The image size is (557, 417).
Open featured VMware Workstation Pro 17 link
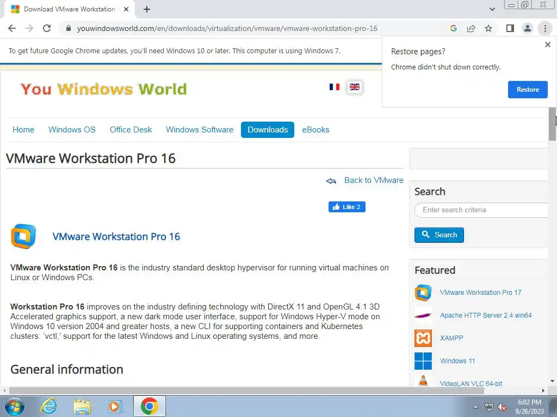tap(480, 293)
